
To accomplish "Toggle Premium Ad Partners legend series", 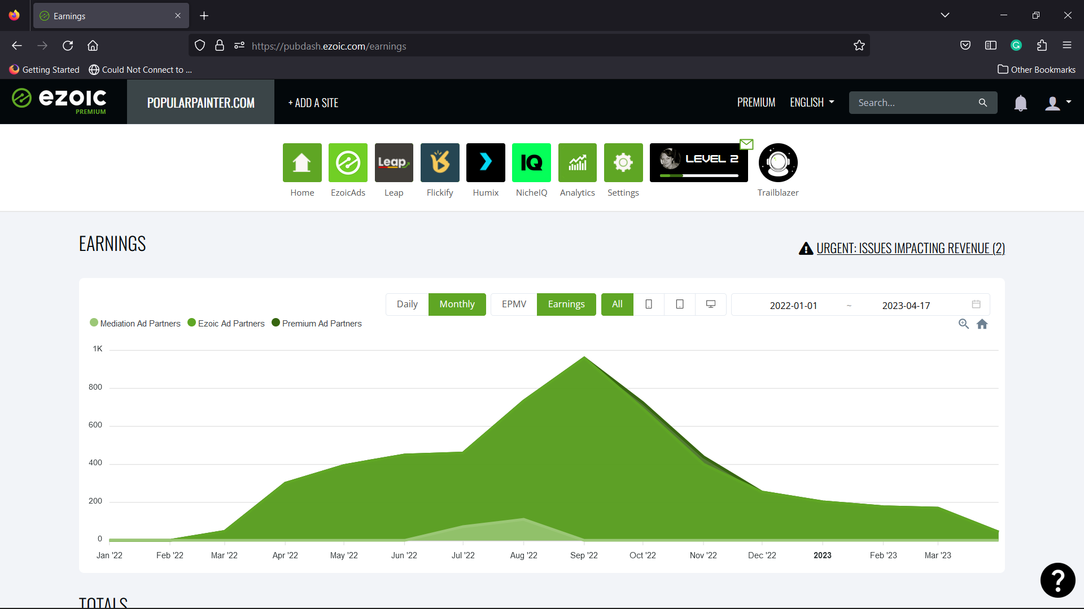I will pos(317,323).
